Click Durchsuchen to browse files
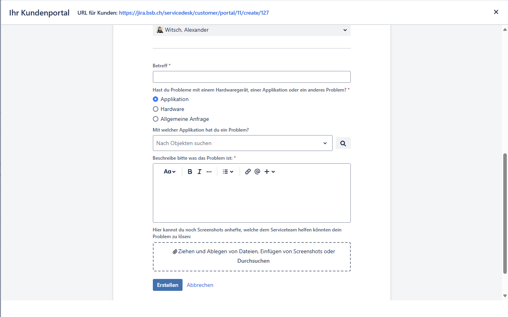The height and width of the screenshot is (317, 508). click(x=253, y=261)
